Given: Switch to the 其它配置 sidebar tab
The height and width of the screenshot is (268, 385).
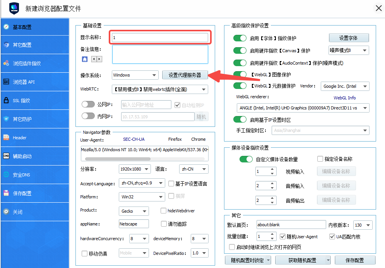Looking at the screenshot, I should coord(22,45).
